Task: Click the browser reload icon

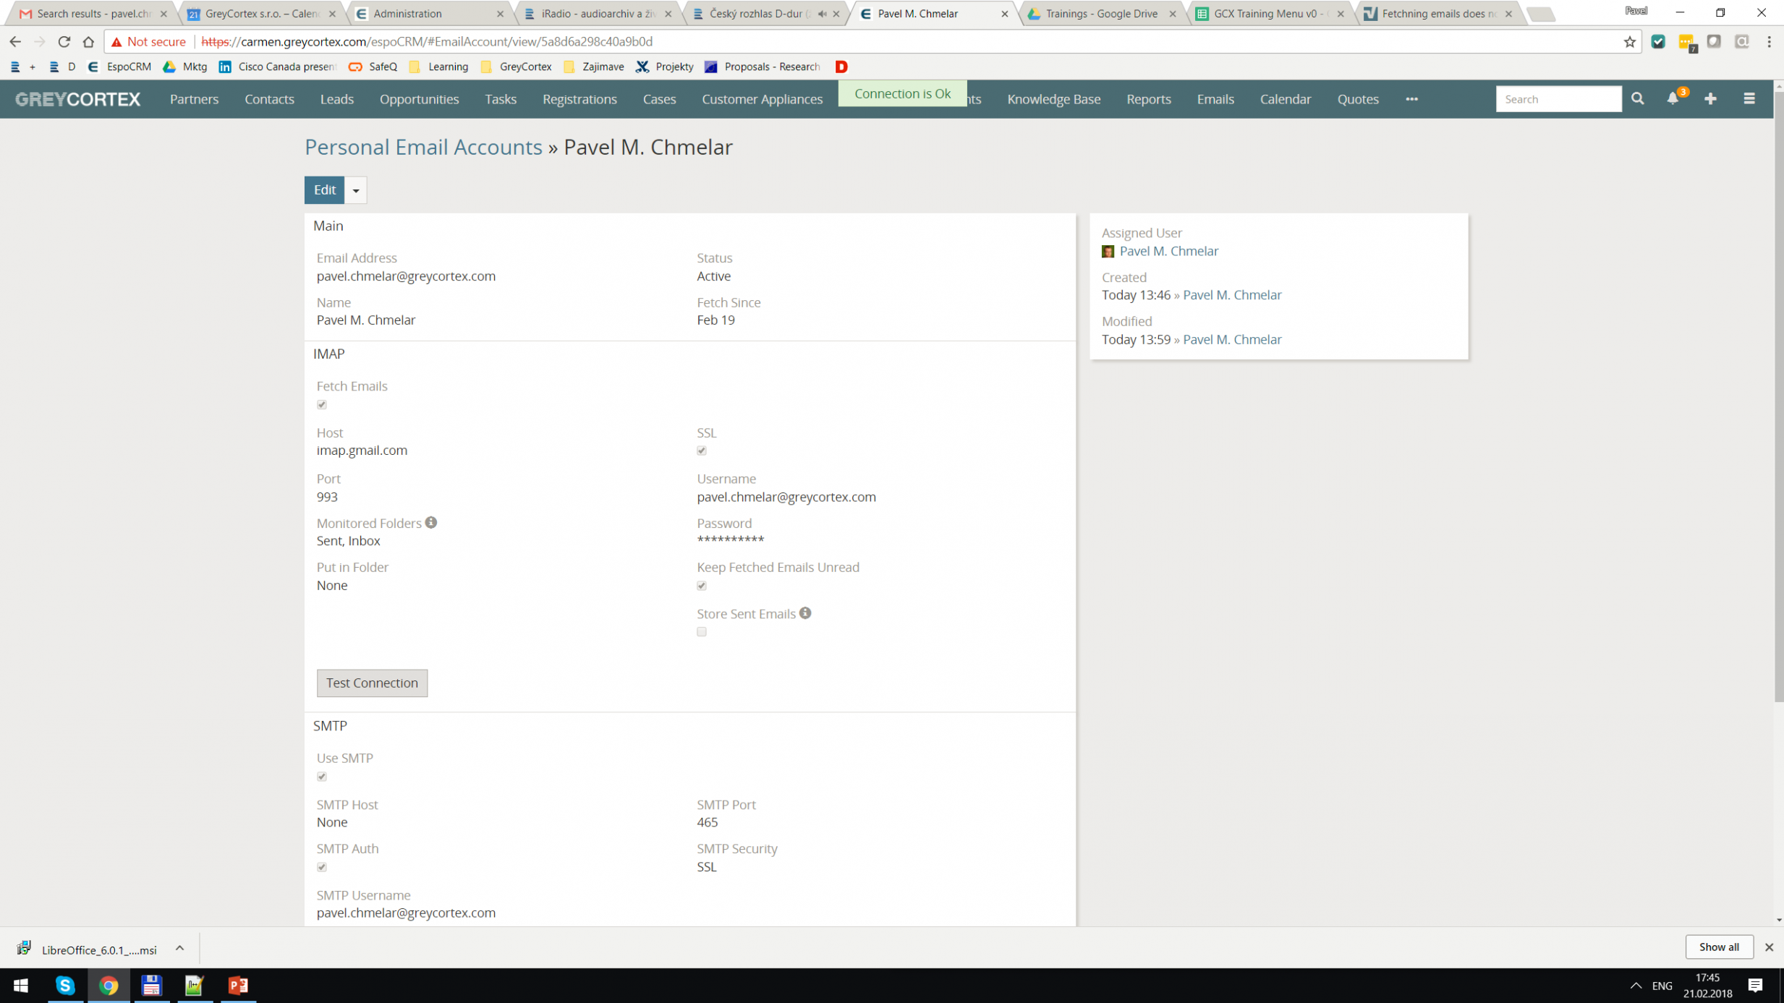Action: [x=64, y=42]
